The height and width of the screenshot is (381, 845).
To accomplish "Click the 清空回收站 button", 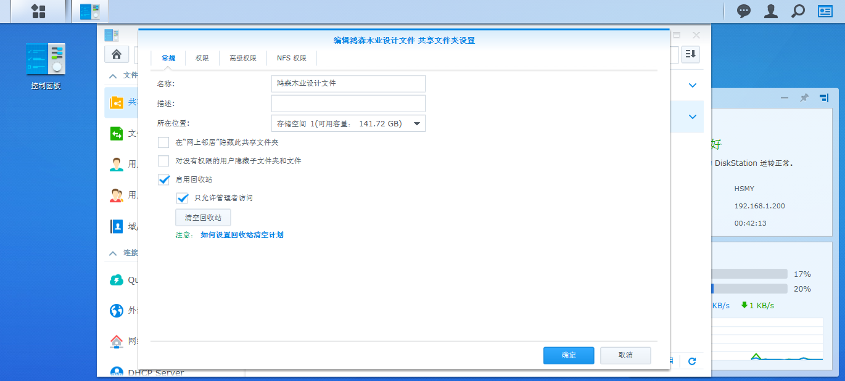I will pos(203,218).
